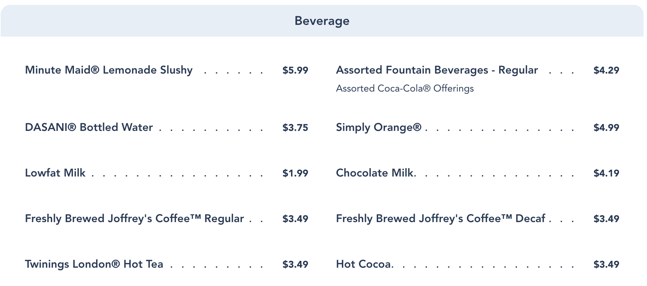Select the Hot Cocoa item
Viewport: 647px width, 286px height.
(x=364, y=264)
